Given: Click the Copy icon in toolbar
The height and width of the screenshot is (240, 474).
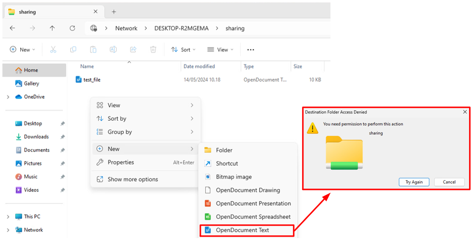Looking at the screenshot, I should click(x=73, y=50).
